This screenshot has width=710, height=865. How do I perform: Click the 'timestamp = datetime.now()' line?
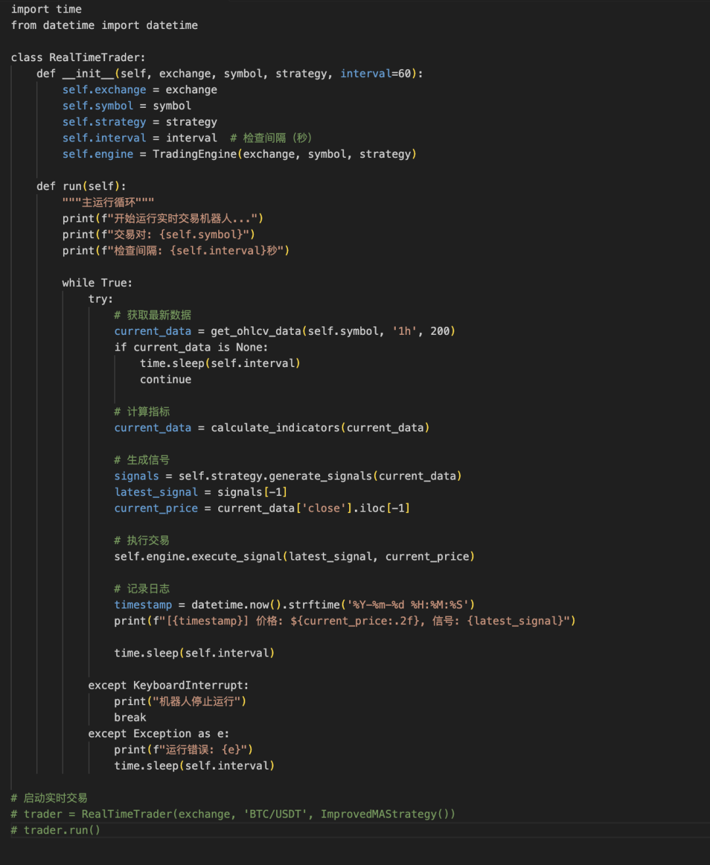pos(295,605)
